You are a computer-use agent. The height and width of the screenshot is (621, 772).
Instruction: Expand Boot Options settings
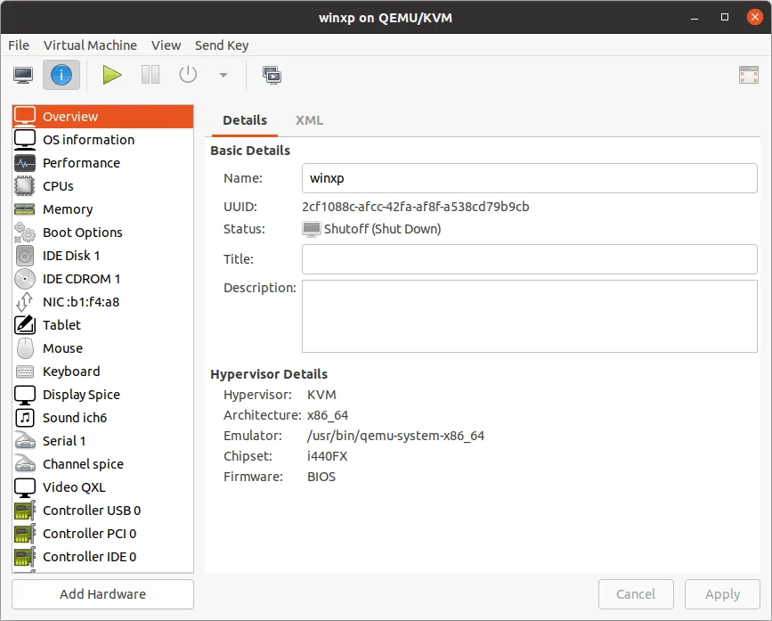coord(81,232)
